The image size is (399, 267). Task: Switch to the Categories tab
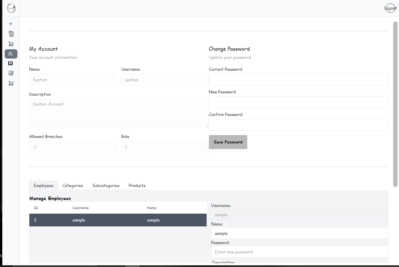[x=73, y=186]
